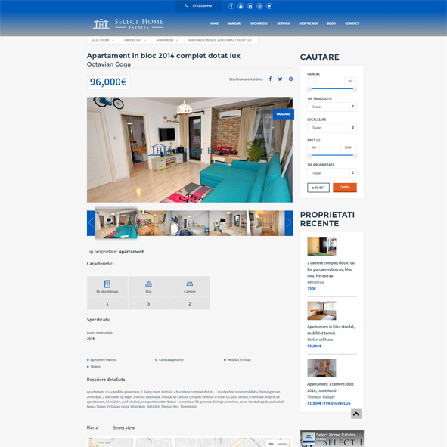Expand the Tip proprietate dropdown
447x447 pixels.
(332, 173)
